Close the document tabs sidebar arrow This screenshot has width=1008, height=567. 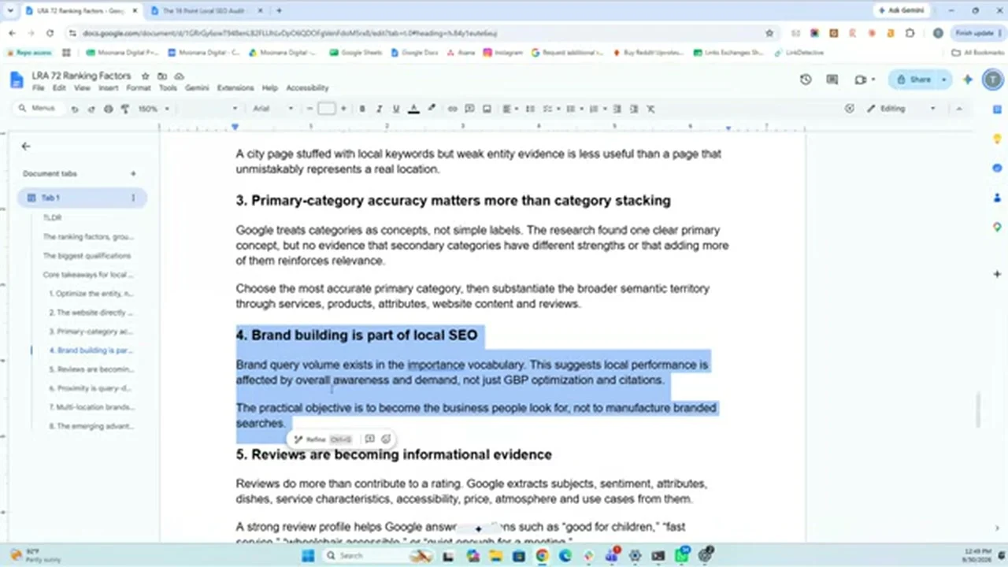tap(26, 146)
